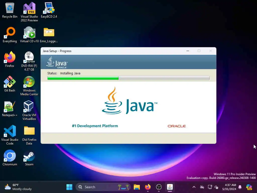This screenshot has height=193, width=257.
Task: Select the Emo_Logge... folder
Action: (49, 35)
